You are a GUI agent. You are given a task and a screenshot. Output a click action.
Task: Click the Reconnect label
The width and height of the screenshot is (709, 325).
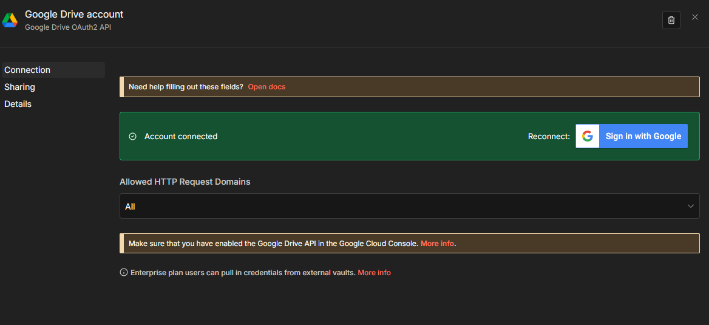(x=549, y=137)
